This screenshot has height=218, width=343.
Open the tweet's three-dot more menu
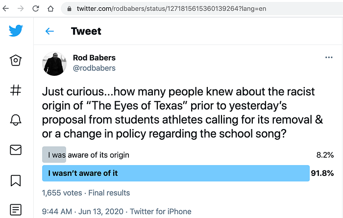[329, 57]
